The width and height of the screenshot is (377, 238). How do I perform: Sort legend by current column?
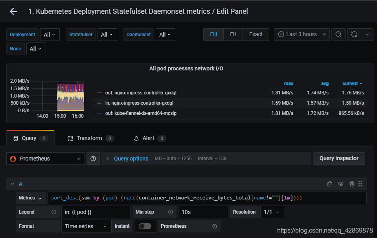pos(352,83)
